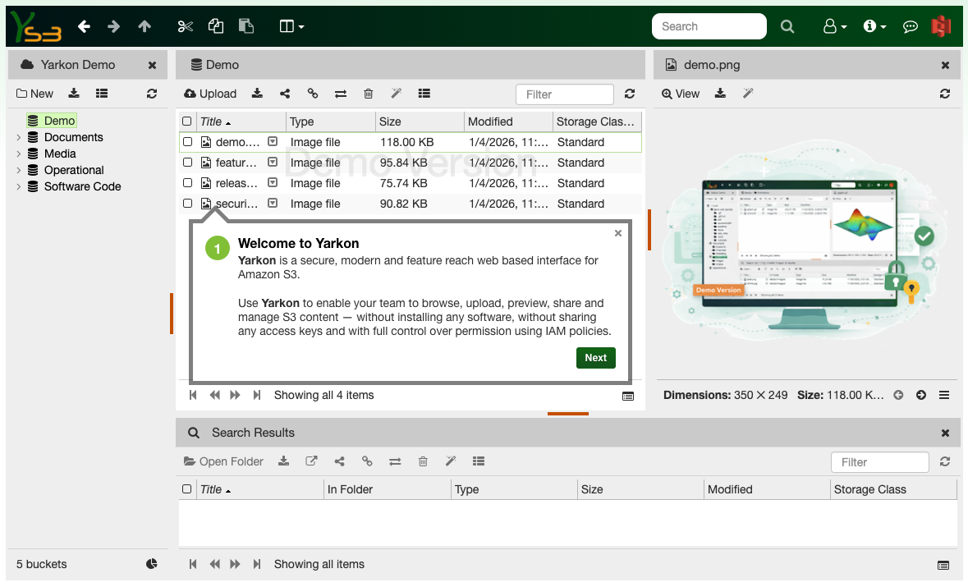Select the Media folder in the sidebar
The height and width of the screenshot is (587, 968).
click(58, 154)
